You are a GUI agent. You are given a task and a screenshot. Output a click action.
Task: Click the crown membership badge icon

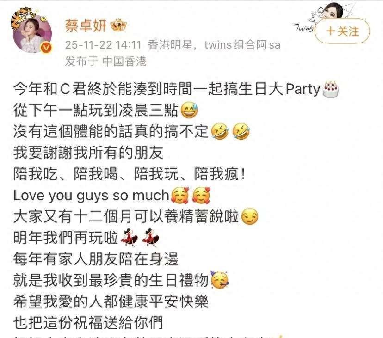coord(118,25)
